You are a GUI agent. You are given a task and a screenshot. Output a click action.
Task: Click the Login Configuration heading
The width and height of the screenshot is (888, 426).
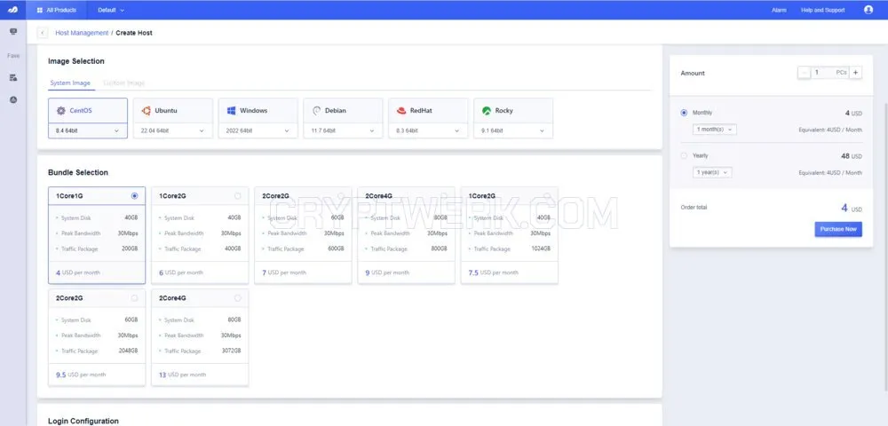83,421
